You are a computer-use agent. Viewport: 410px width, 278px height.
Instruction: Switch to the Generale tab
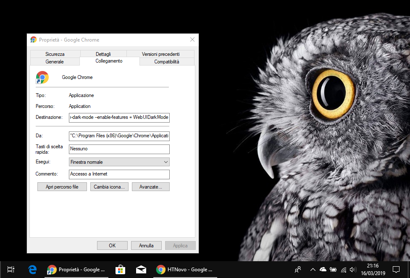click(x=55, y=61)
